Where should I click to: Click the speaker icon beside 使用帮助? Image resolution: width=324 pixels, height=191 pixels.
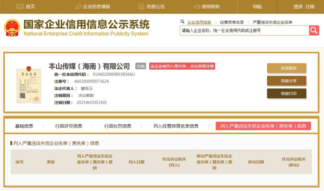pos(197,6)
